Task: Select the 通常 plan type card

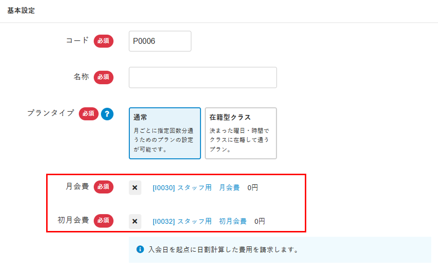Action: [164, 133]
